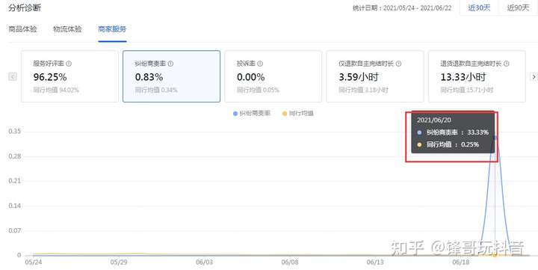Select the 商家服务 tab

pos(112,29)
